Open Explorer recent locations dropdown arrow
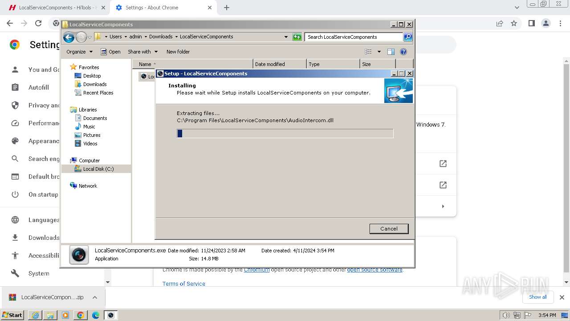The height and width of the screenshot is (321, 570). pos(90,37)
